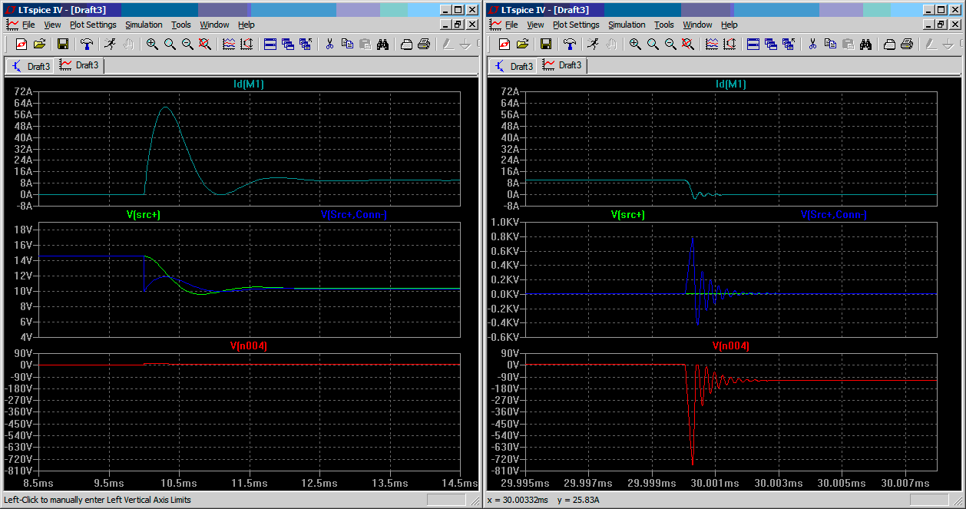Screen dimensions: 966x509
Task: Open Simulation menu in right window
Action: 627,25
